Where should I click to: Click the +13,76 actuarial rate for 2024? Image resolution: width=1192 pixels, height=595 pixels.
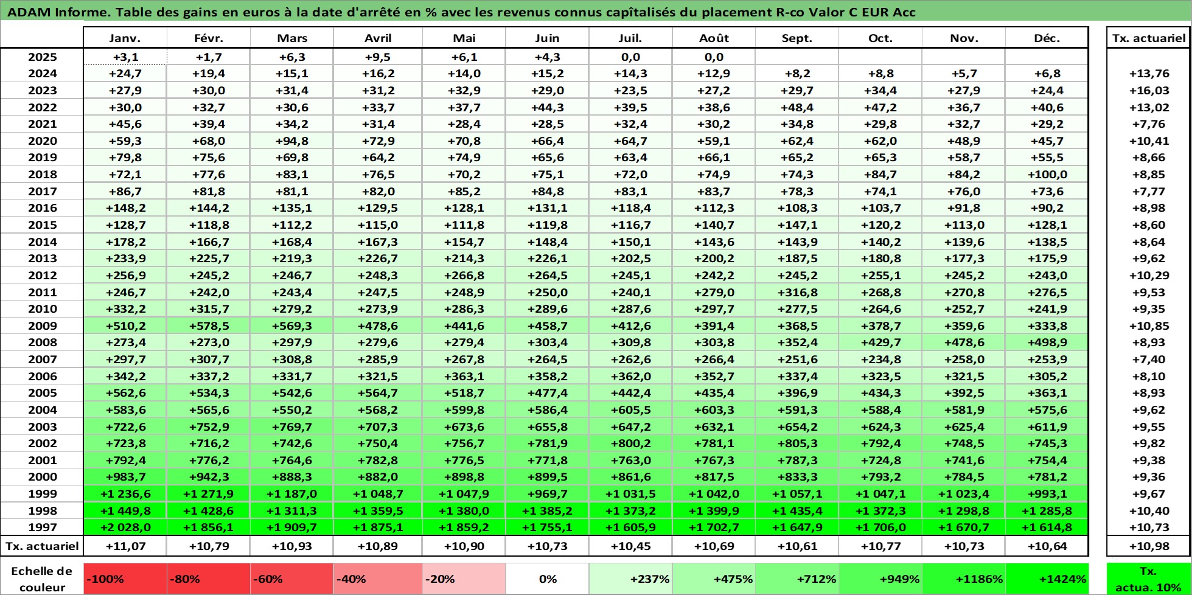tap(1149, 74)
